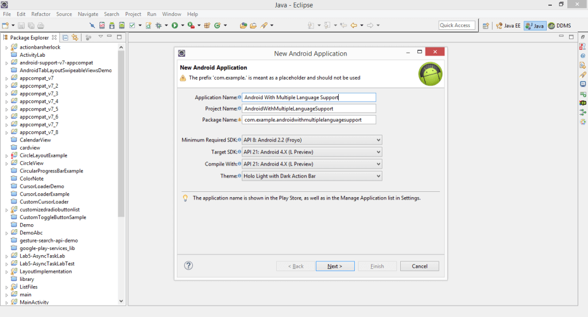Image resolution: width=588 pixels, height=317 pixels.
Task: Click the Open Task folder icon
Action: click(253, 25)
